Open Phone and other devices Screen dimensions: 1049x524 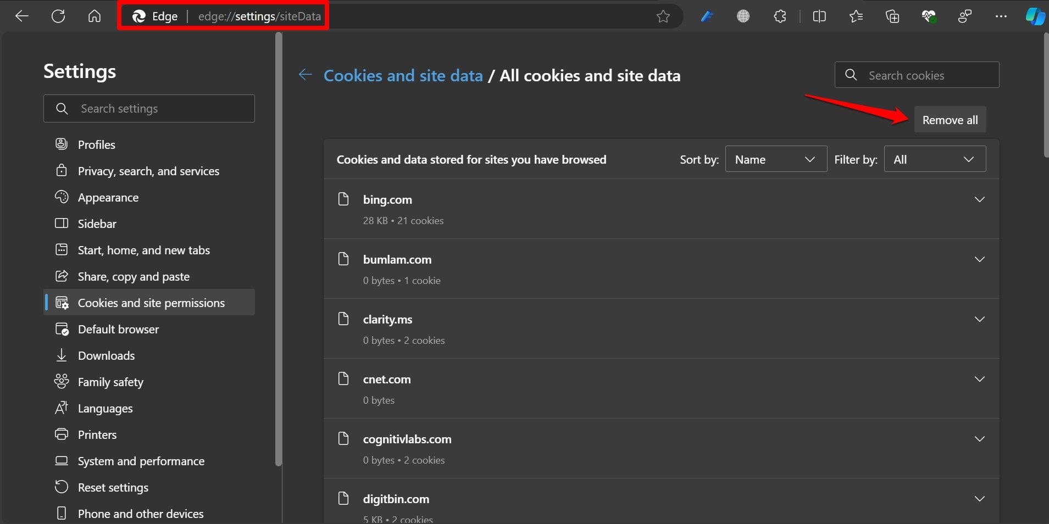click(149, 514)
